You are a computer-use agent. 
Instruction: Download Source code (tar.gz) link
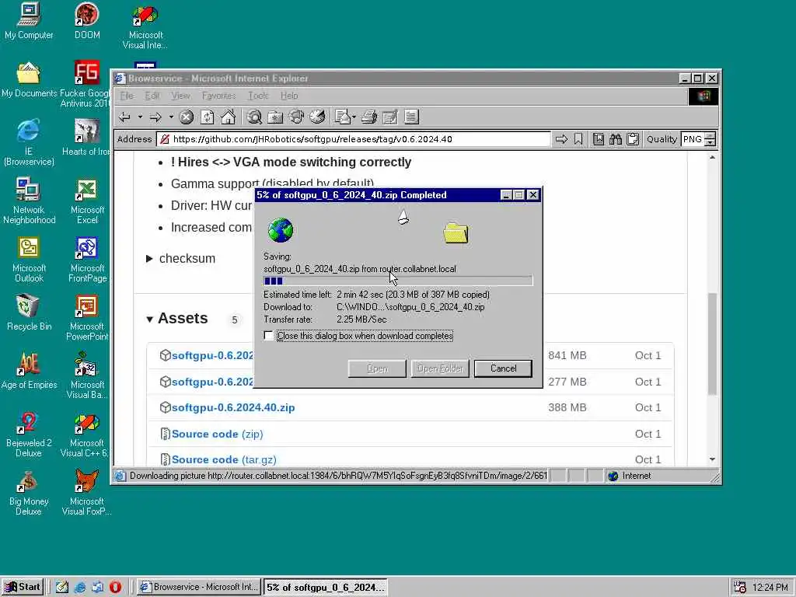(224, 460)
